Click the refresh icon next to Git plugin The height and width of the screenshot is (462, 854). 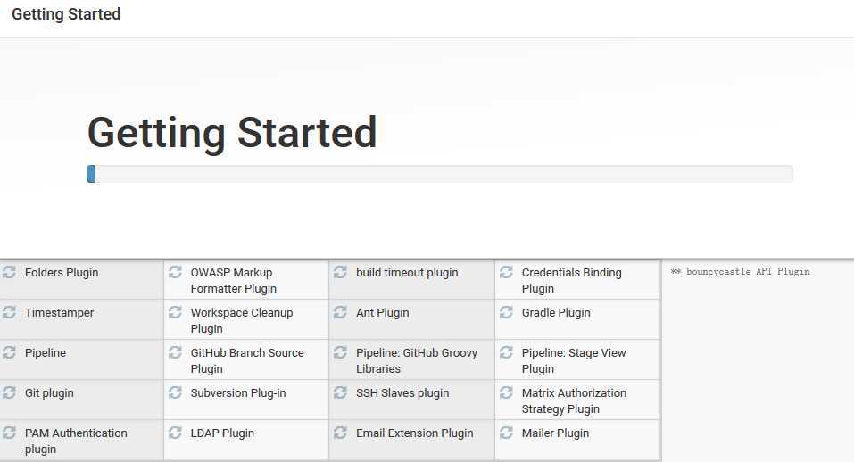[x=9, y=392]
